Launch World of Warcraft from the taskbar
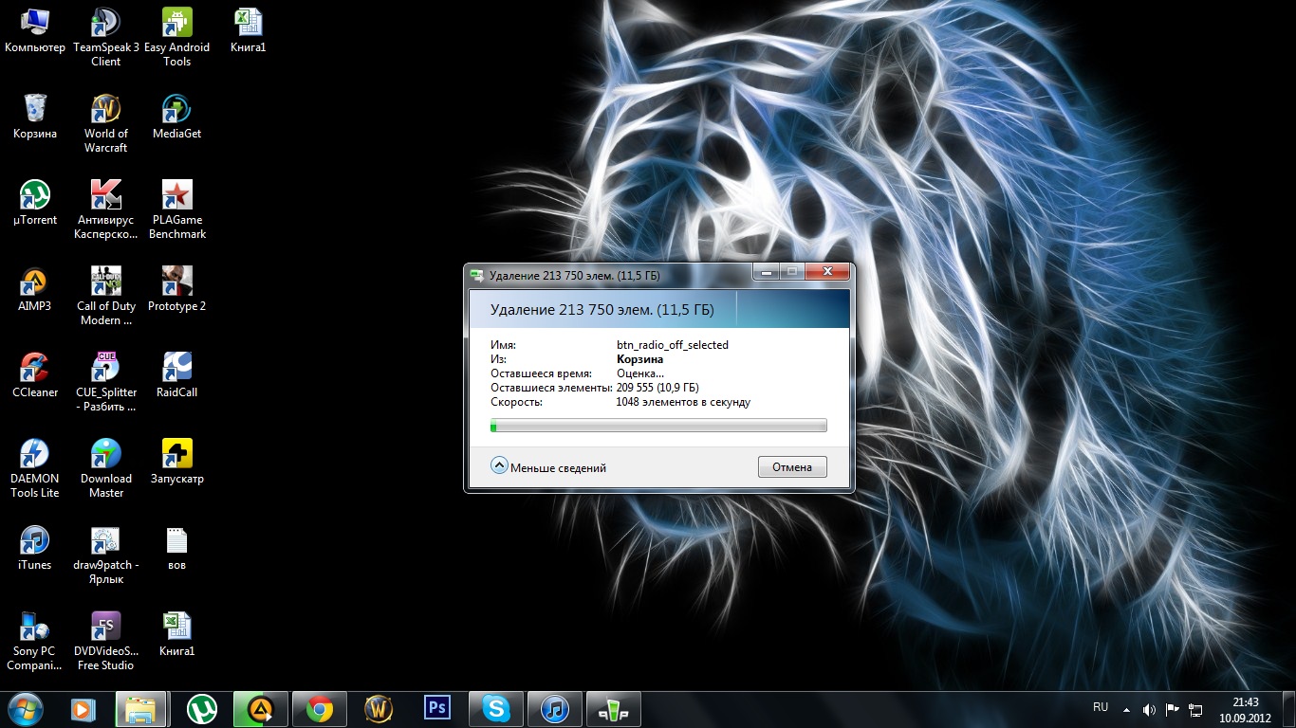Viewport: 1296px width, 728px height. tap(378, 708)
